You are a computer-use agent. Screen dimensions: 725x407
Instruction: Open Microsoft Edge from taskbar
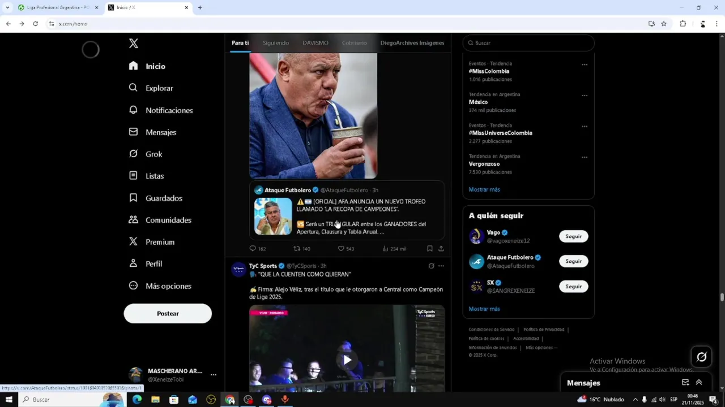(137, 400)
